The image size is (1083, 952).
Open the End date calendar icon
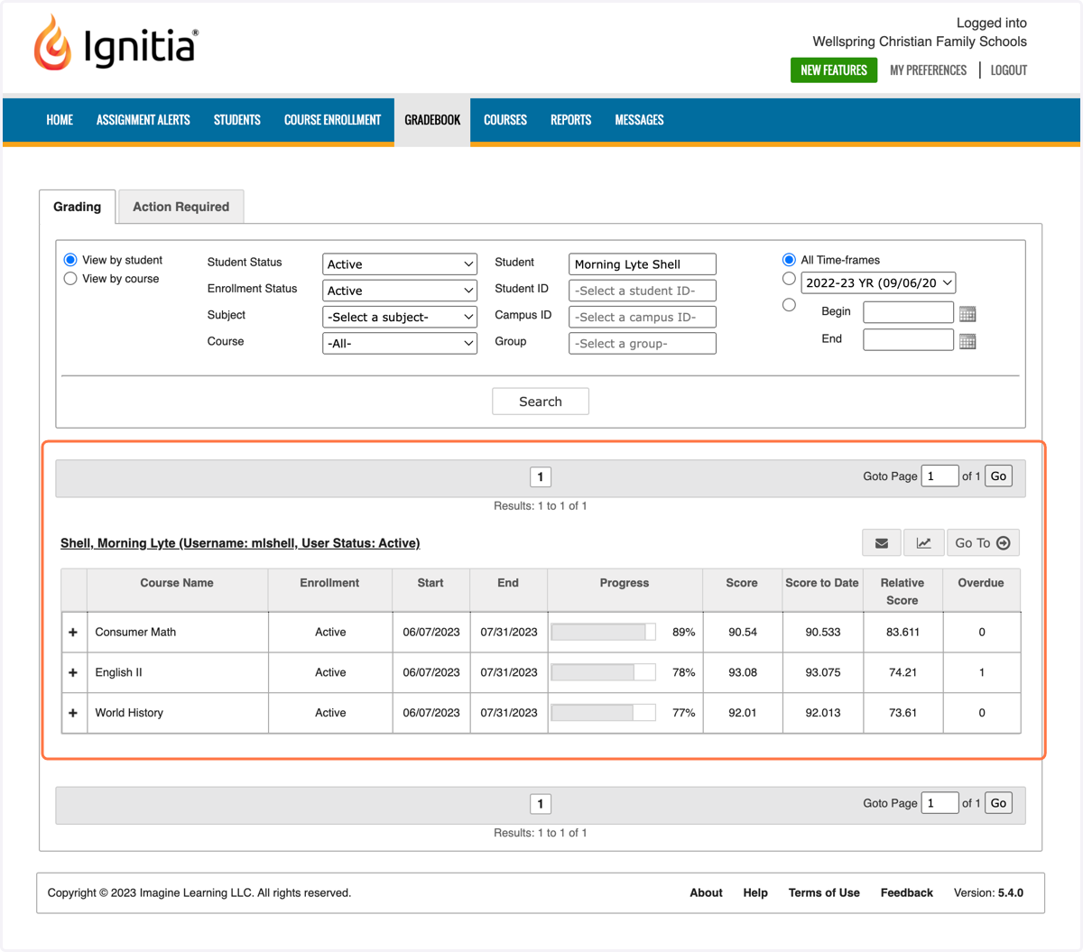[x=967, y=341]
